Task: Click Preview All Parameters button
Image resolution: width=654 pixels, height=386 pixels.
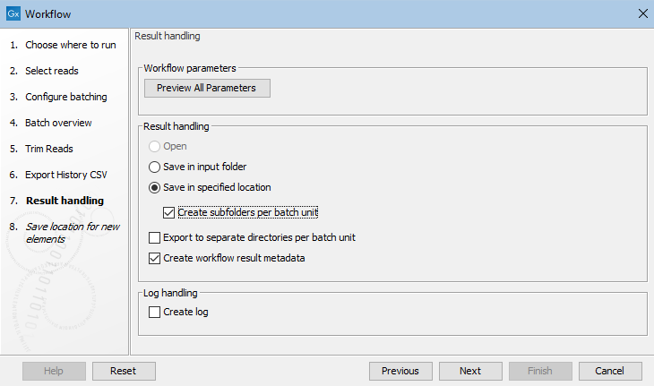Action: point(207,88)
